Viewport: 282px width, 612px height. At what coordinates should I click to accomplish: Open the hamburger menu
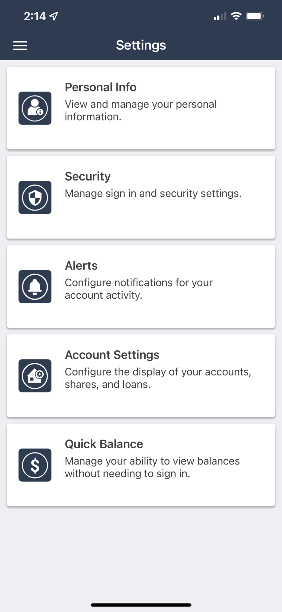point(20,46)
